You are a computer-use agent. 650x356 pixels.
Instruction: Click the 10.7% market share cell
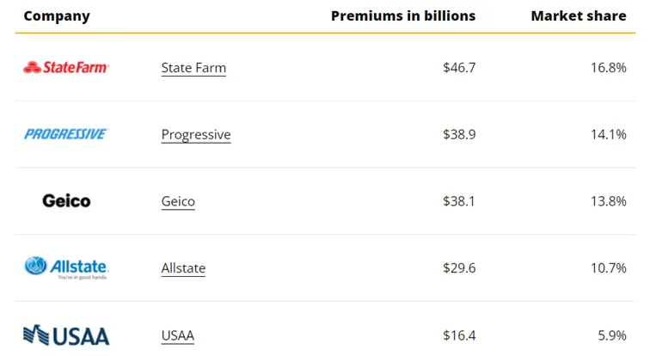[x=609, y=268]
